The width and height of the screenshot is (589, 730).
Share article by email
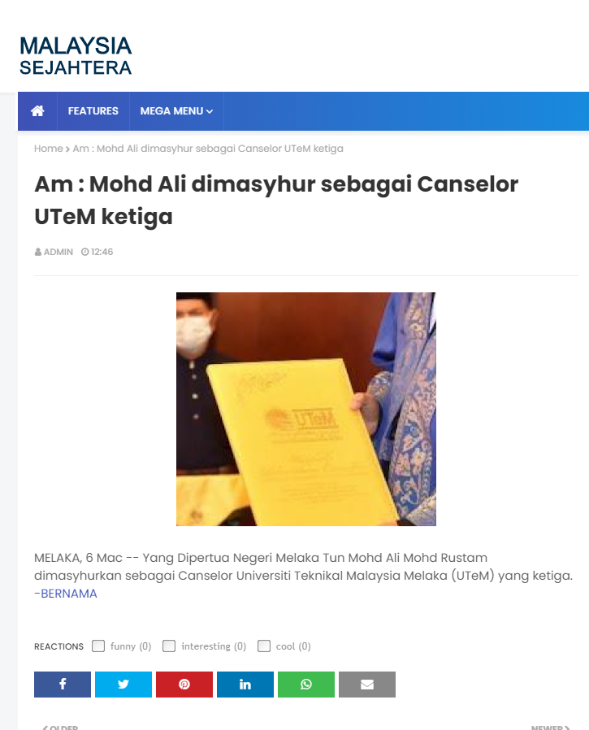coord(367,684)
